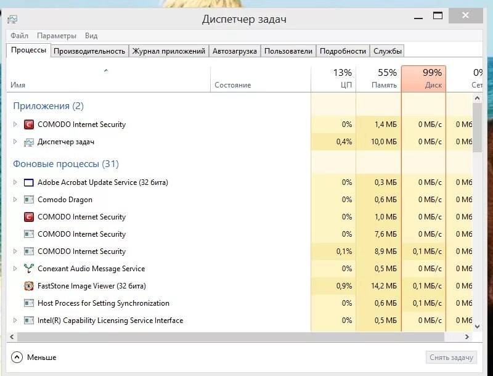Screen dimensions: 493x376
Task: Click the FastStone Image Viewer icon
Action: tap(29, 286)
